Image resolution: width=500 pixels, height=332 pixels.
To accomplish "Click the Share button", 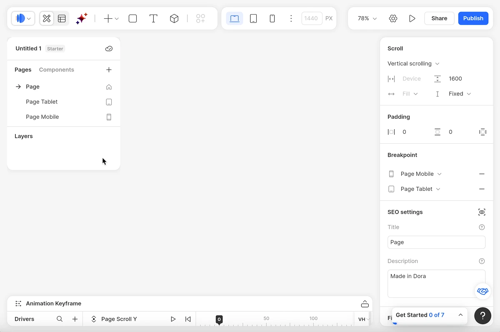I will pyautogui.click(x=439, y=18).
